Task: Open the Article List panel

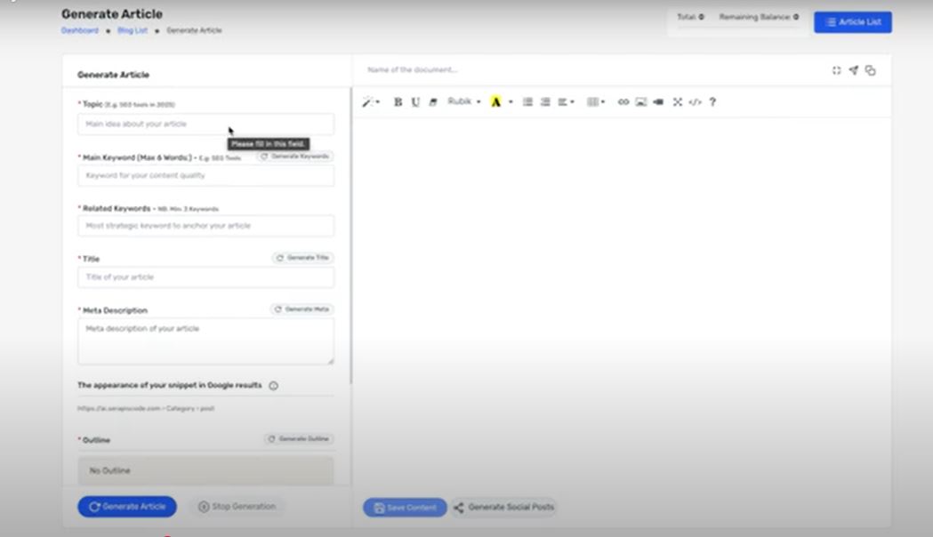Action: pyautogui.click(x=852, y=21)
